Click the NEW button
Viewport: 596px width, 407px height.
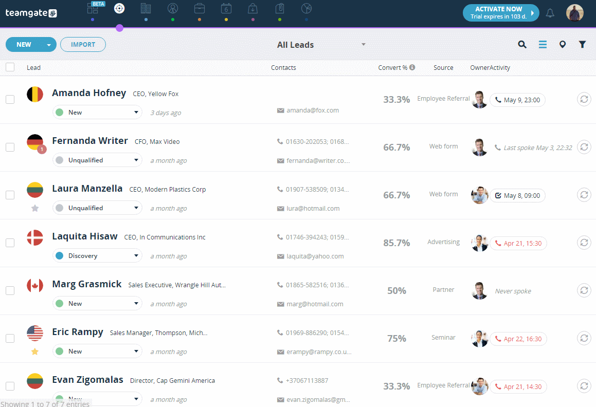click(24, 45)
